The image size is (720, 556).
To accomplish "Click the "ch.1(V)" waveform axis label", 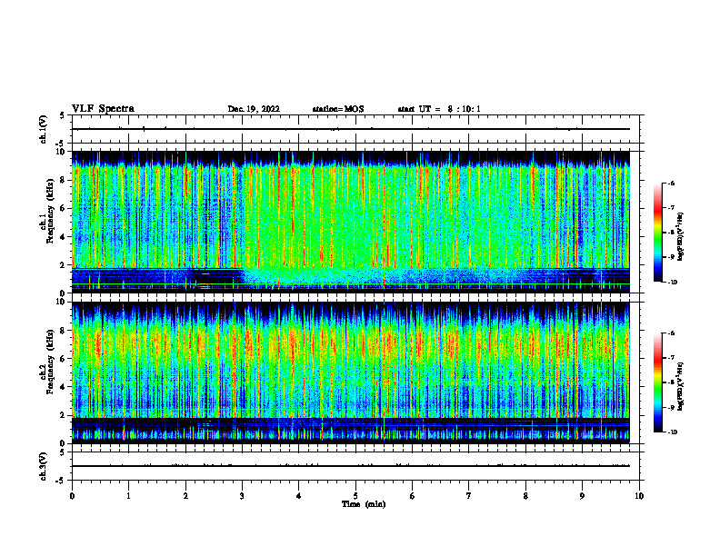I will [44, 129].
